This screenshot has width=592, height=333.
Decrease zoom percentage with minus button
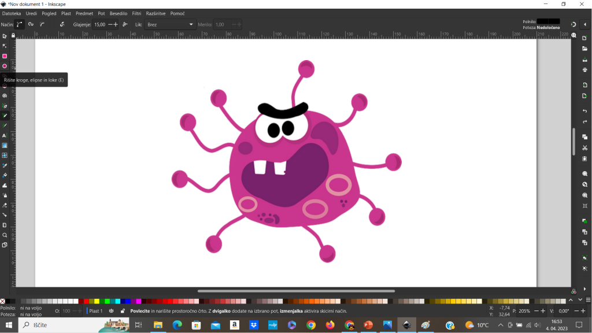tap(536, 311)
